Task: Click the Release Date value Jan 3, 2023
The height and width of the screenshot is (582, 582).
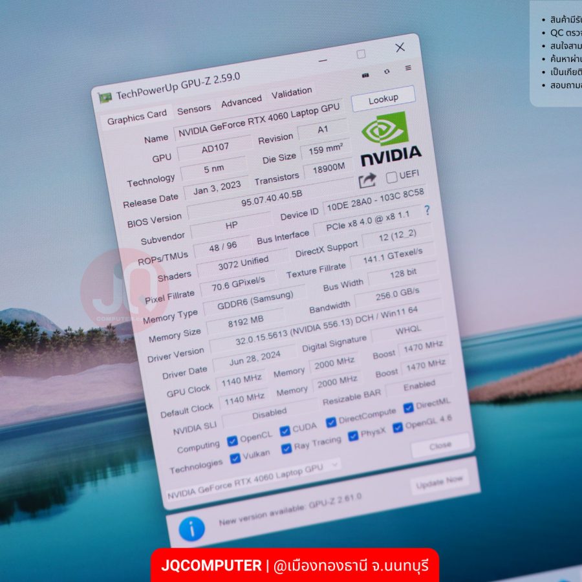Action: pos(217,188)
